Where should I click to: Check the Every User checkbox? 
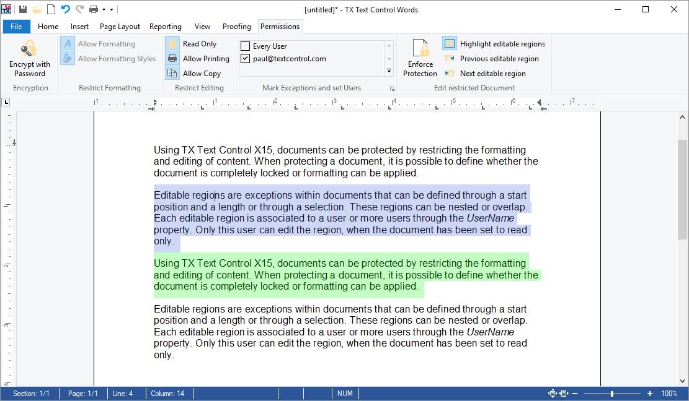click(246, 46)
